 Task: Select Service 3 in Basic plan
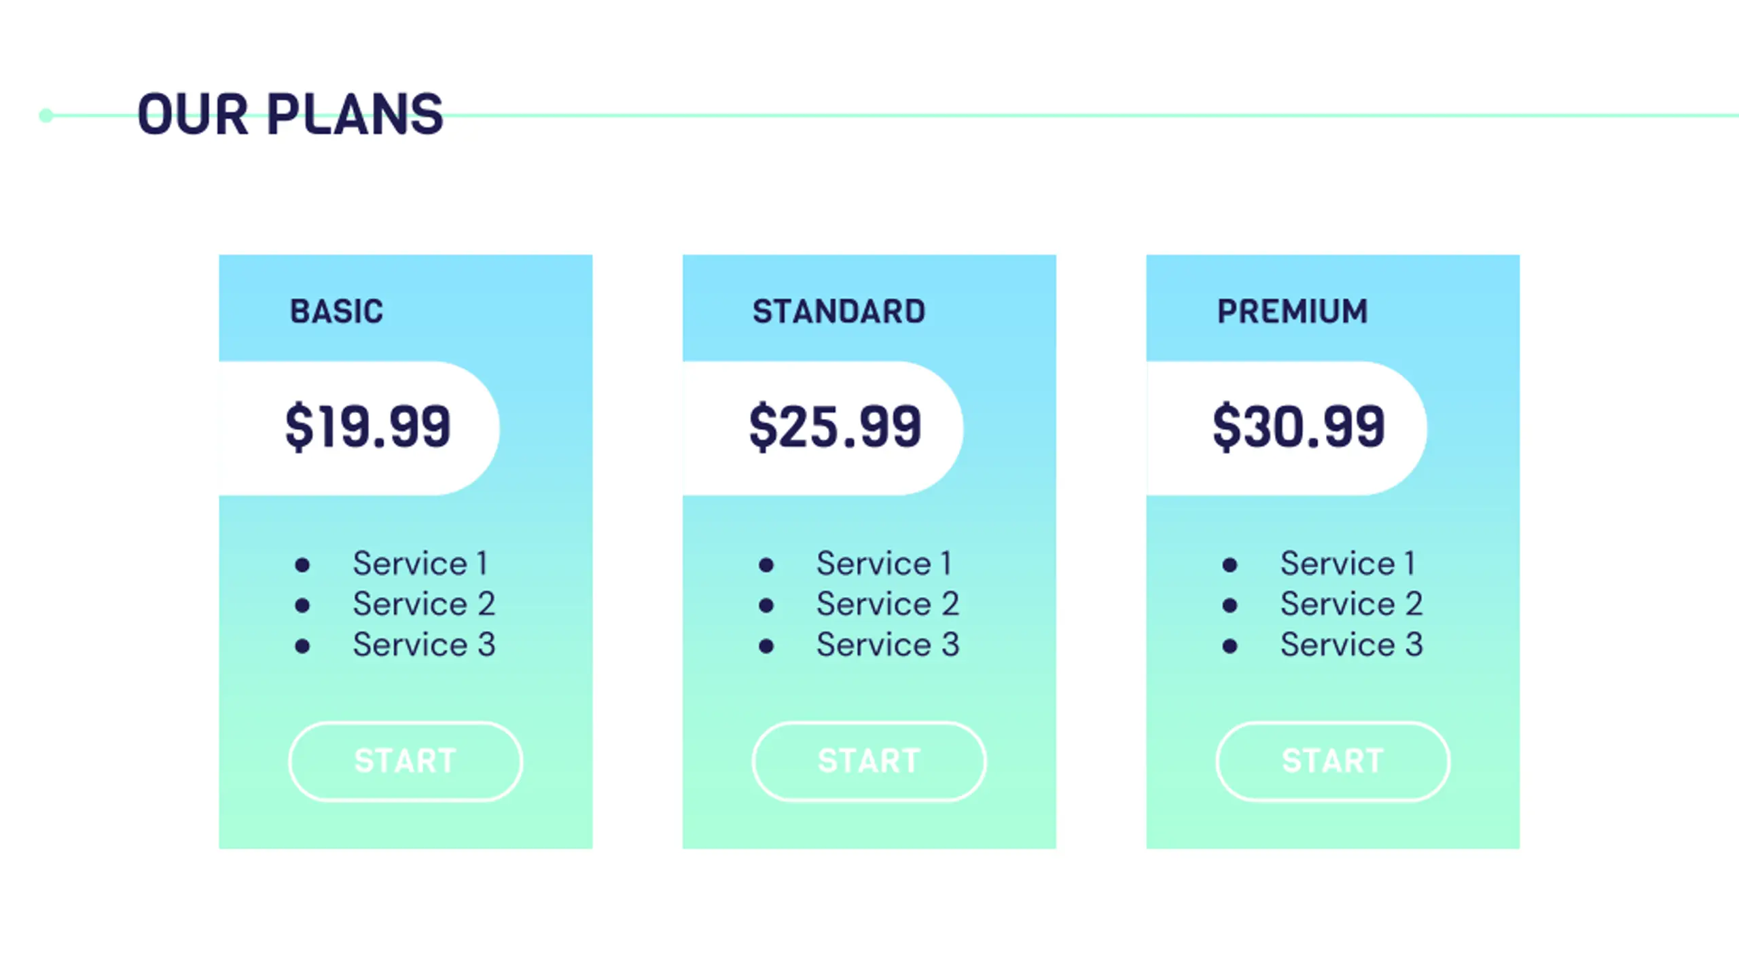tap(424, 645)
